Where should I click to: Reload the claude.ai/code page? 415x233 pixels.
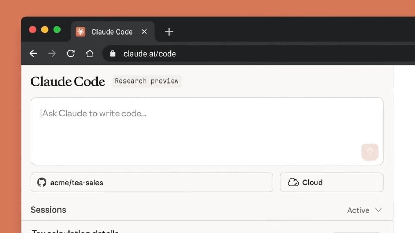coord(71,54)
